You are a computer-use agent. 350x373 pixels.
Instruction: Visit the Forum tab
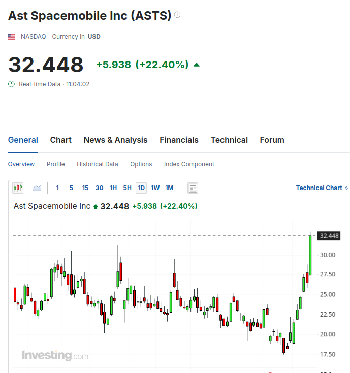[272, 140]
